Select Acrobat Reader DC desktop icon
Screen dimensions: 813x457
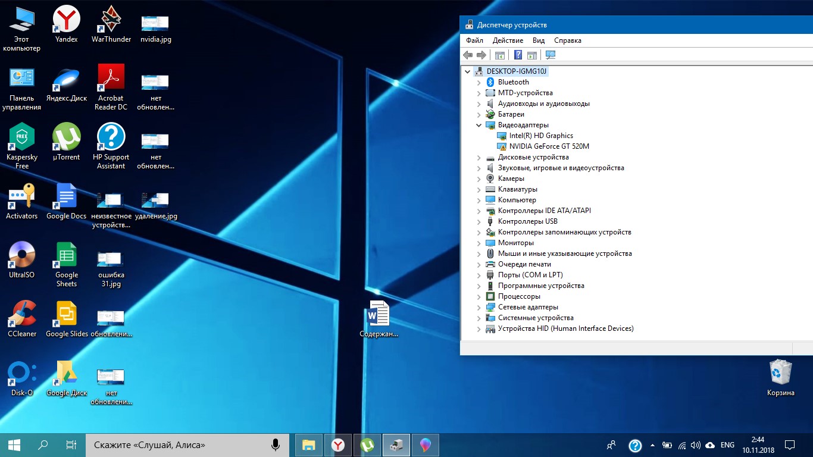pos(111,87)
